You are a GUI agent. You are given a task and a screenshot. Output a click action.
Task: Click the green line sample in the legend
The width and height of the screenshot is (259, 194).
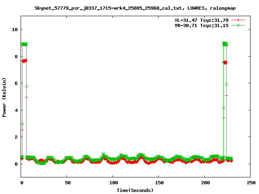click(x=238, y=25)
